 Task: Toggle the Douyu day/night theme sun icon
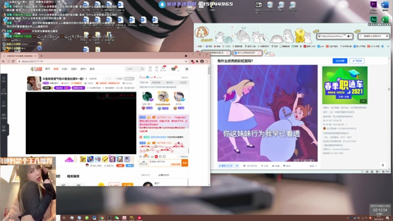187,69
